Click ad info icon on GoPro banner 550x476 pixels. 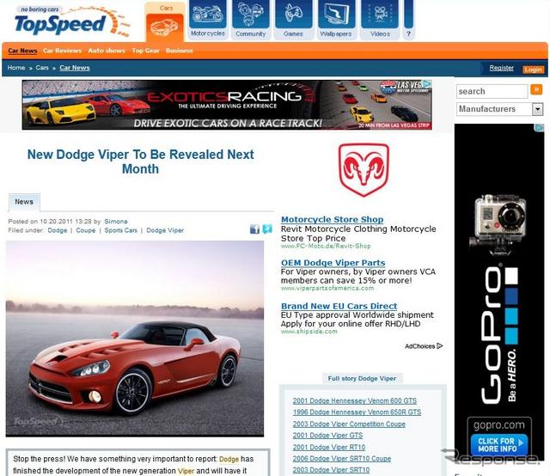pyautogui.click(x=541, y=128)
